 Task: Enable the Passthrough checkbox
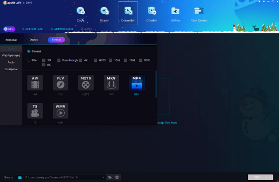[59, 60]
